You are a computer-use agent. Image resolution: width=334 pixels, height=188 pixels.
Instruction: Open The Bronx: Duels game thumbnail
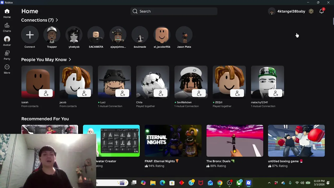tap(235, 141)
